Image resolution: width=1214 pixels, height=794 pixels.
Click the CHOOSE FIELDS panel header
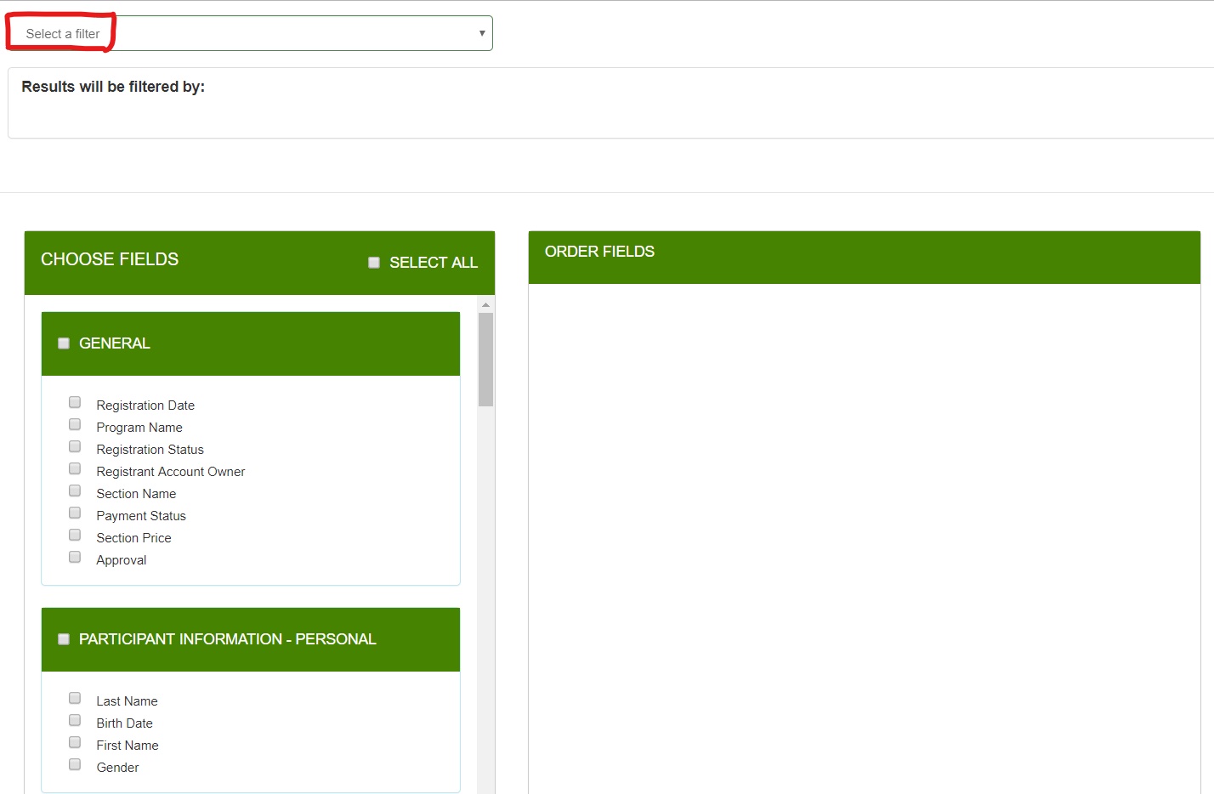click(x=109, y=259)
